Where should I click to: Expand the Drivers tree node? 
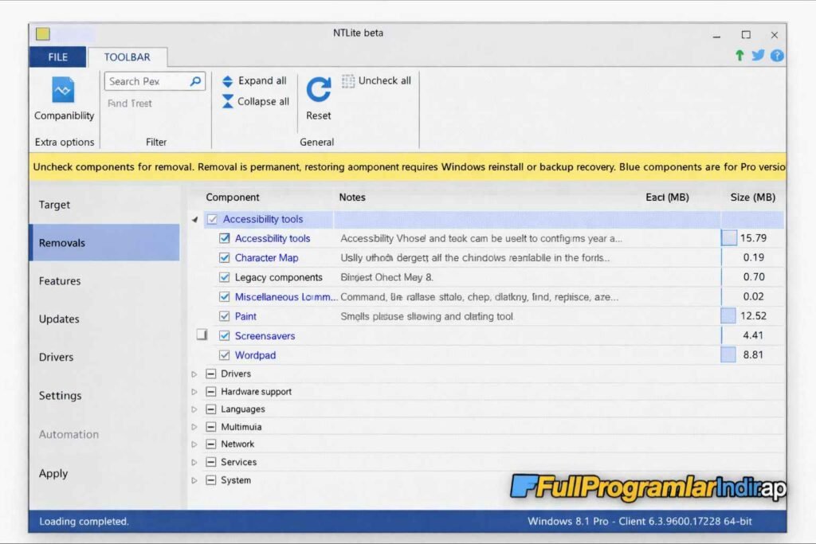(194, 374)
